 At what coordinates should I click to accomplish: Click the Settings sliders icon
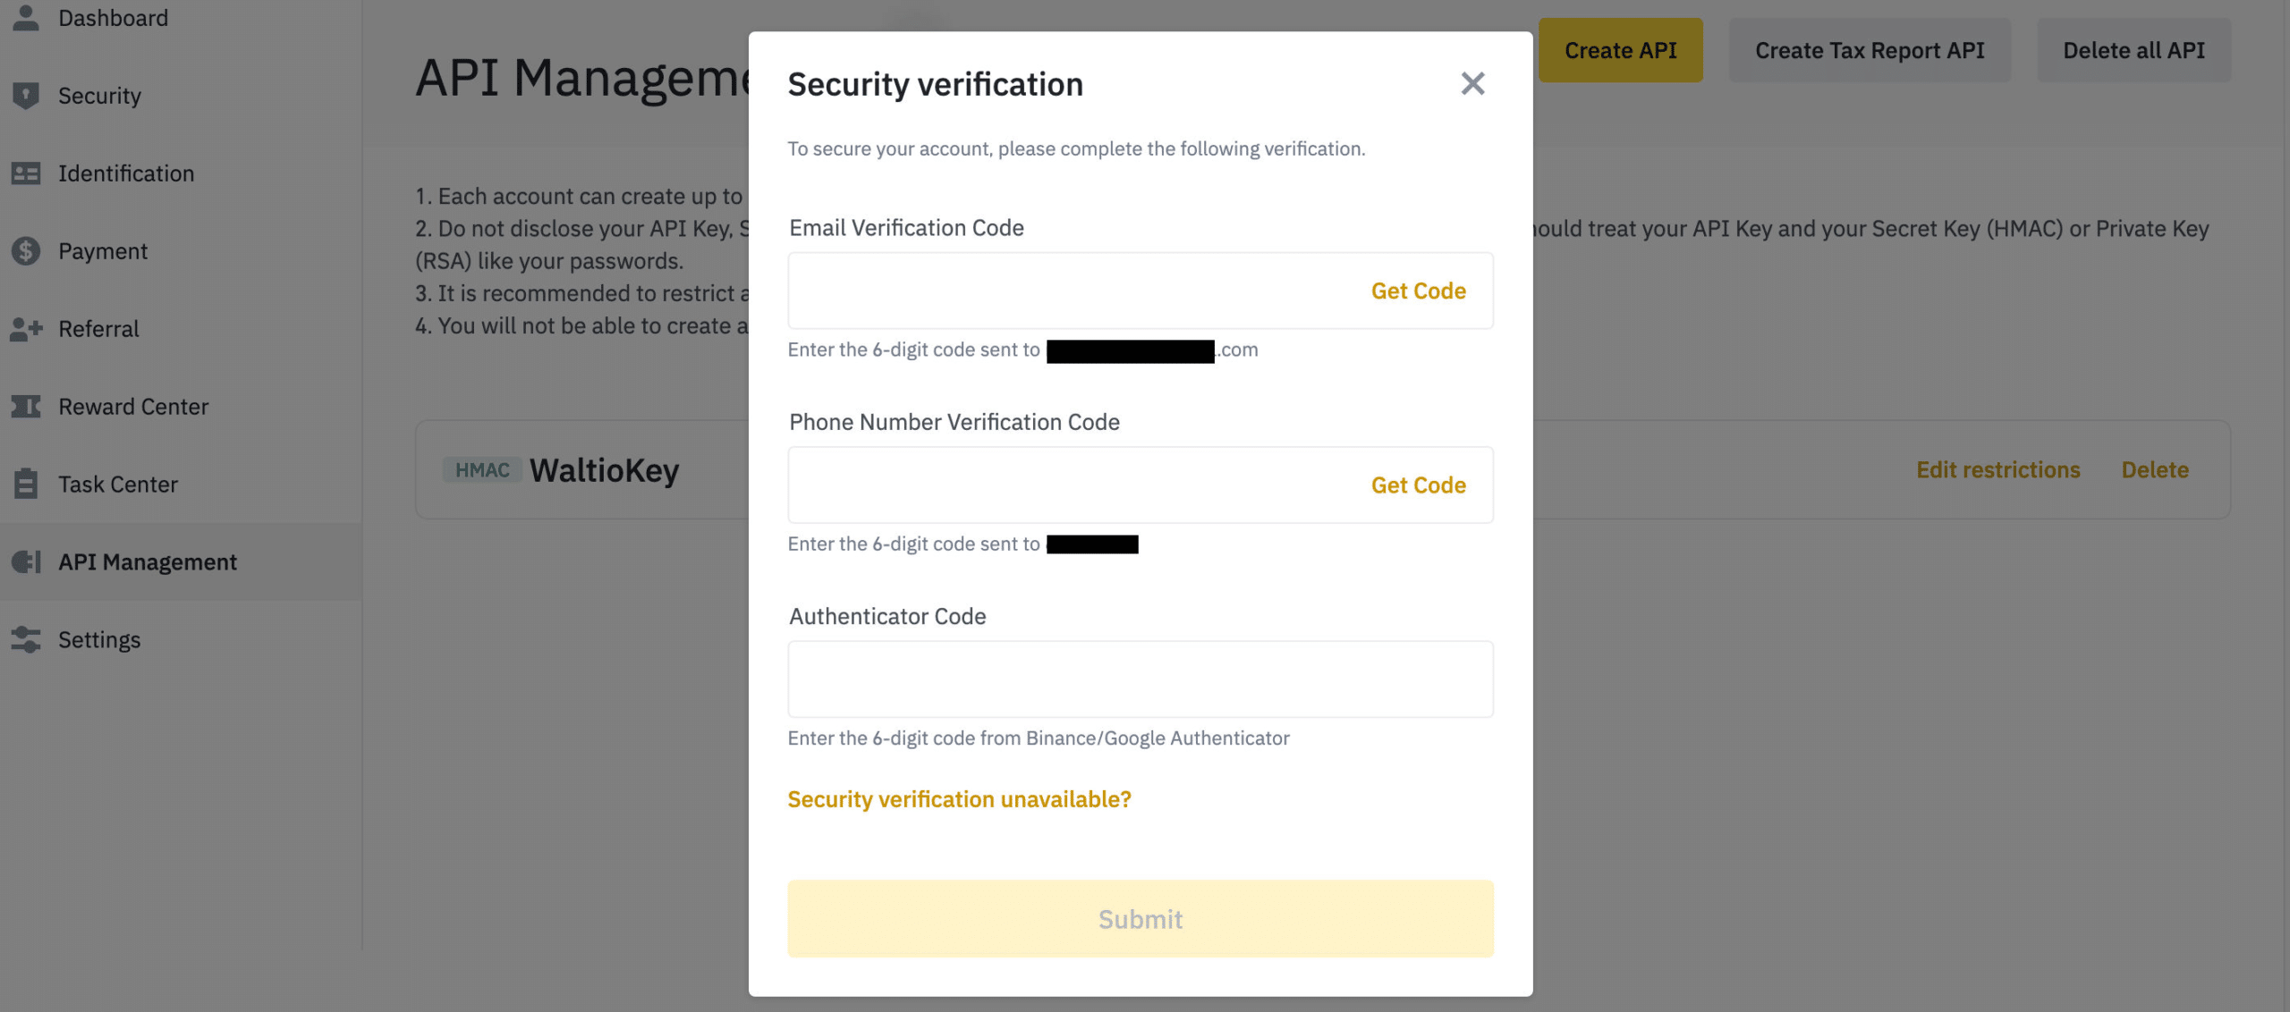tap(26, 640)
